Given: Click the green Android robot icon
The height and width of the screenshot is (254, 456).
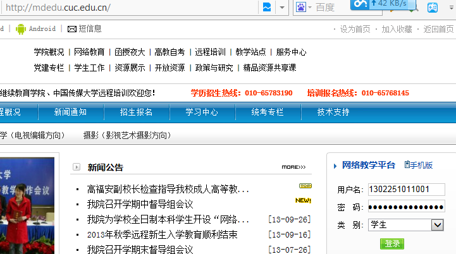Looking at the screenshot, I should point(21,28).
